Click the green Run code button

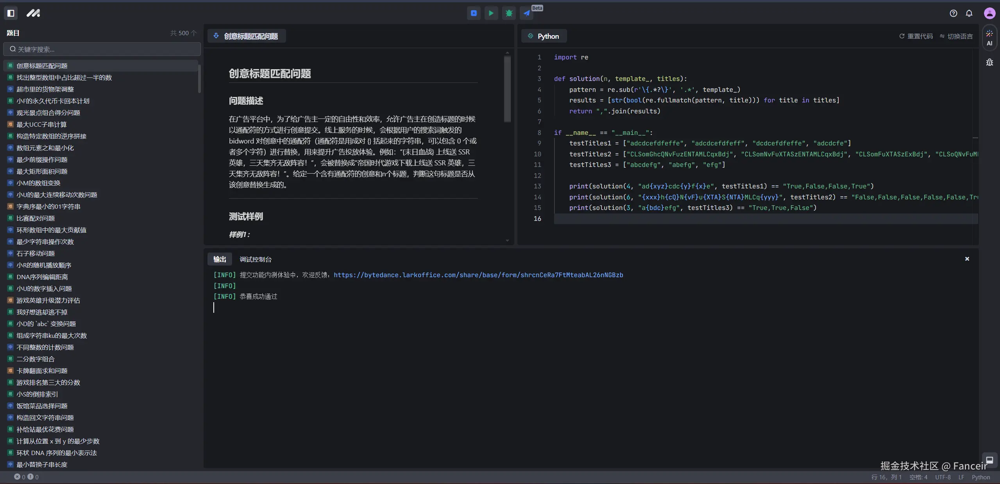click(x=491, y=13)
